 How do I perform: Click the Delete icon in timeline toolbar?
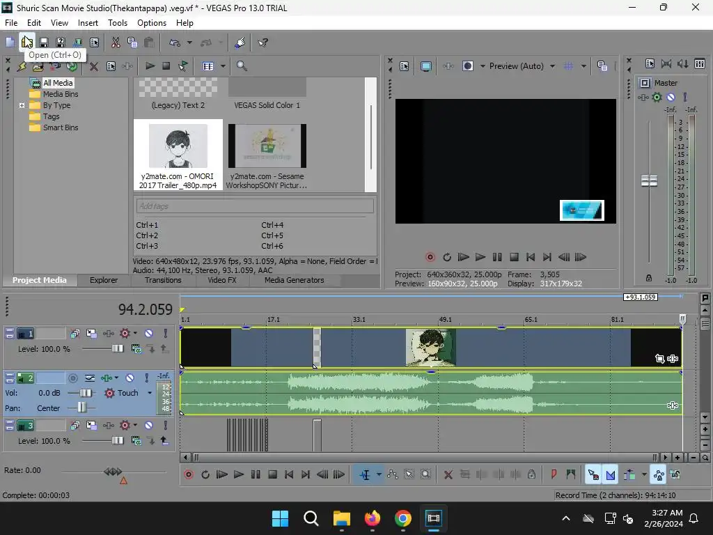tap(448, 474)
